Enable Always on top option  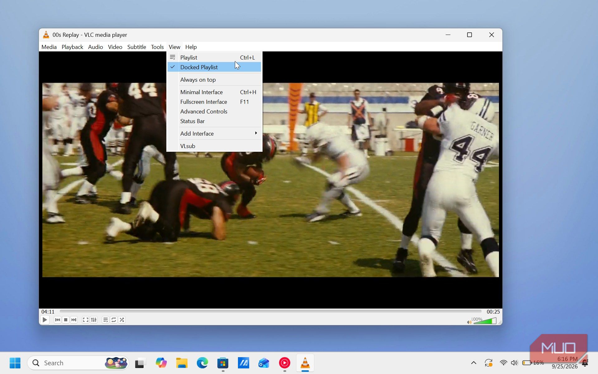point(214,79)
